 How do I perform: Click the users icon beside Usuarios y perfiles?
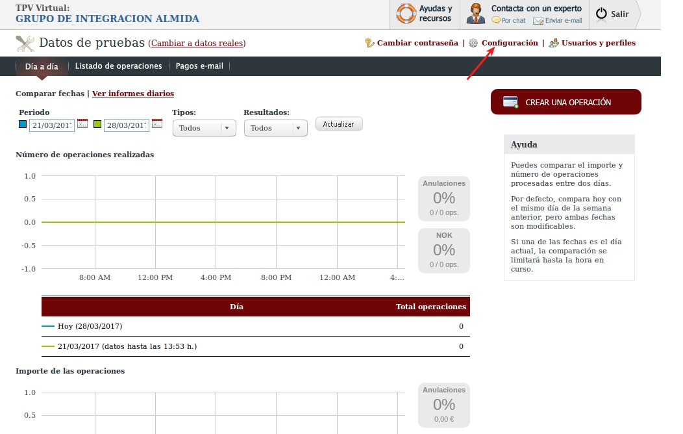pos(554,43)
